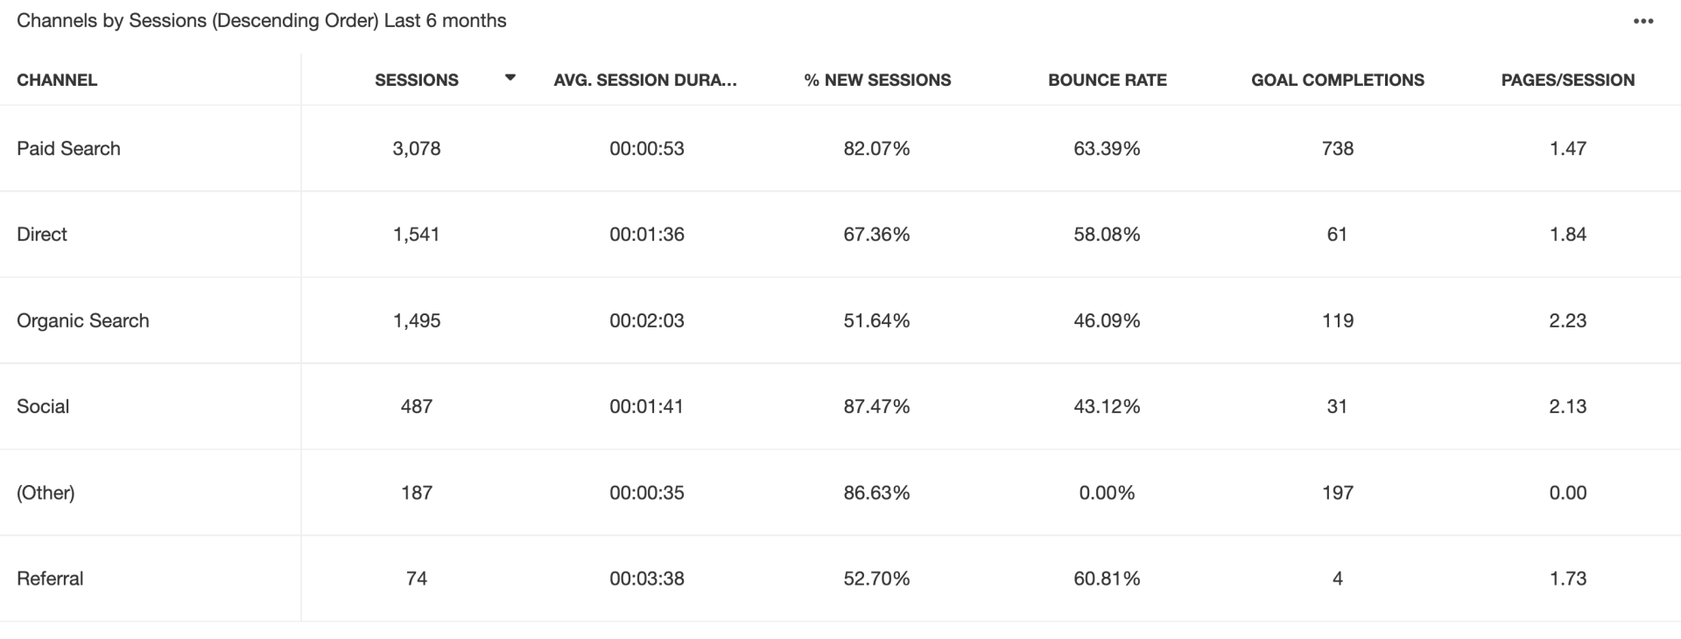
Task: Select the (Other) channel row
Action: (x=840, y=493)
